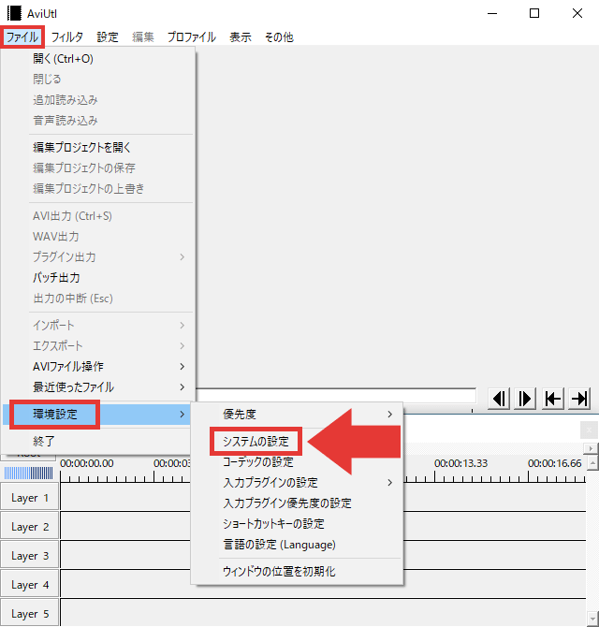Open the 表示 menu

241,37
